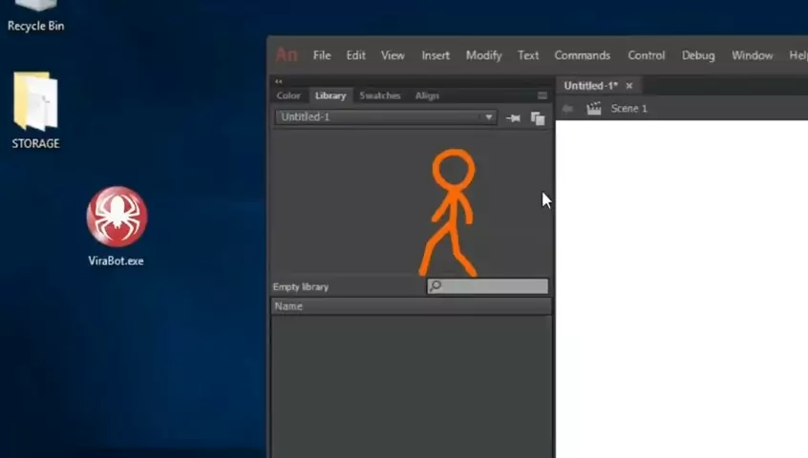Expand the Untitled-1 library document dropdown
Screen dimensions: 808x458
(x=488, y=117)
